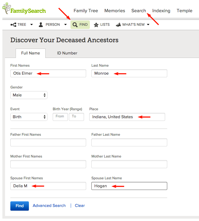Expand the PERSON dropdown arrow
Viewport: 199px width, 221px height.
(x=65, y=24)
